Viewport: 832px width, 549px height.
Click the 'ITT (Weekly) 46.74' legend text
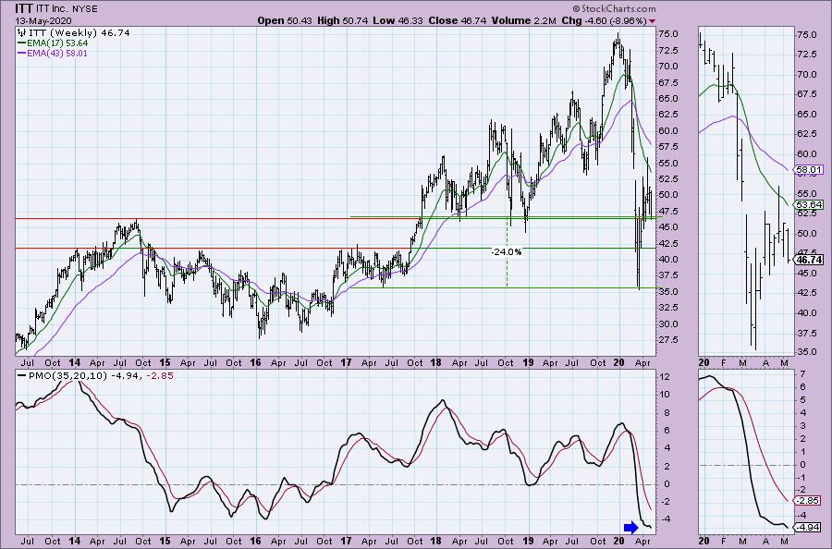pos(80,33)
